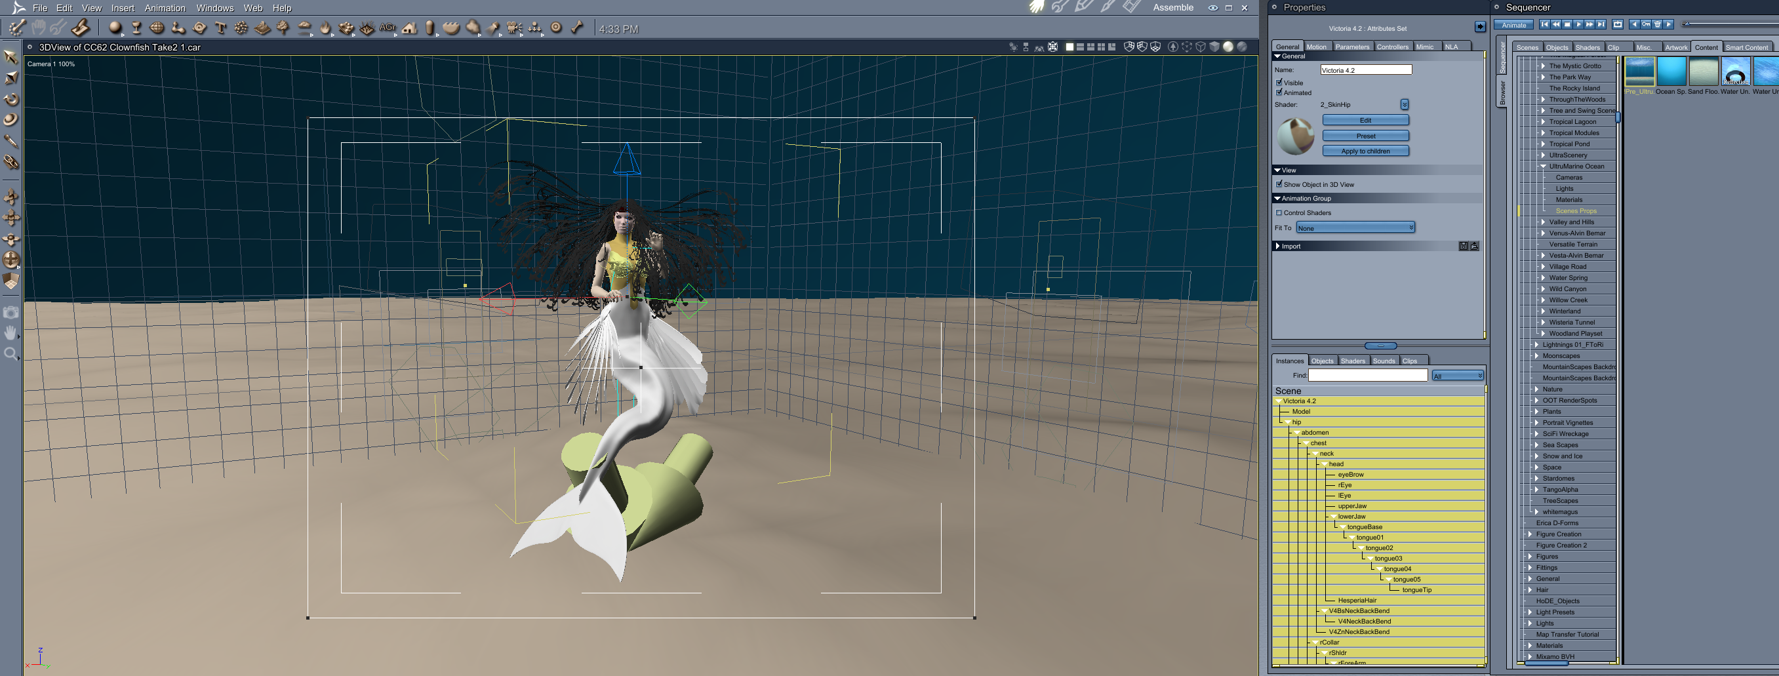1779x676 pixels.
Task: Enable Control Shaders checkbox
Action: pyautogui.click(x=1279, y=212)
